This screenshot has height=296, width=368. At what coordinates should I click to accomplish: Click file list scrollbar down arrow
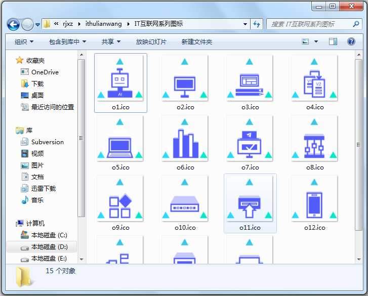(x=358, y=259)
